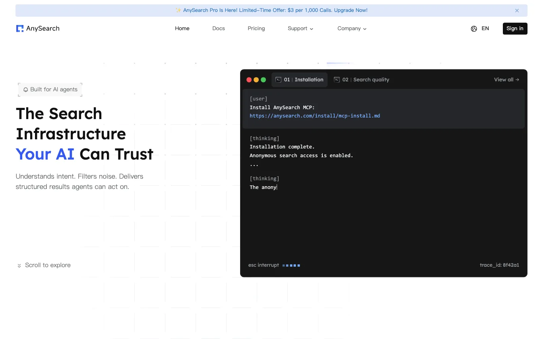Image resolution: width=543 pixels, height=339 pixels.
Task: Click the red window dot in terminal
Action: [249, 80]
